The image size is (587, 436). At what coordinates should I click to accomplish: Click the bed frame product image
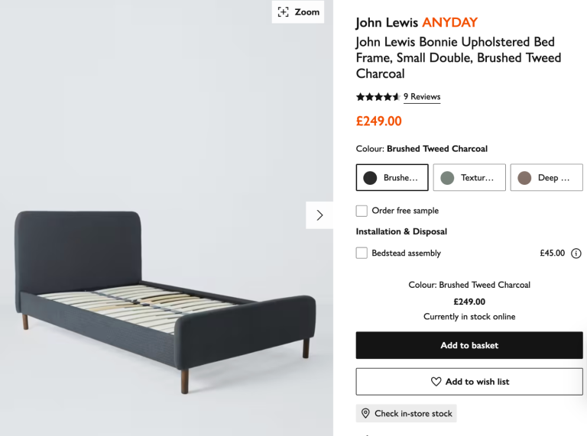click(x=164, y=290)
